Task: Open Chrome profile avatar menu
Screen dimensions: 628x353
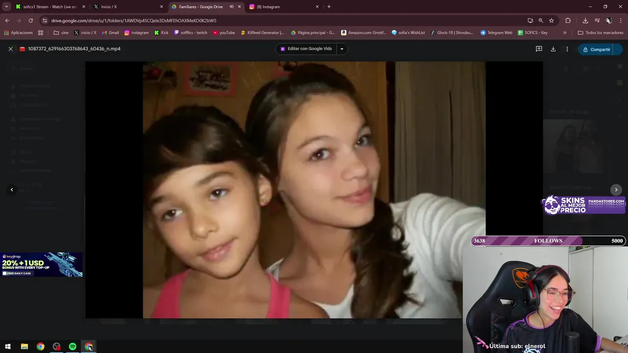Action: tap(608, 21)
